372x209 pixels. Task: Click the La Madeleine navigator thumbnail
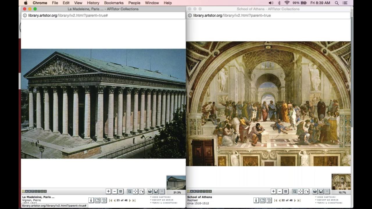tap(176, 183)
